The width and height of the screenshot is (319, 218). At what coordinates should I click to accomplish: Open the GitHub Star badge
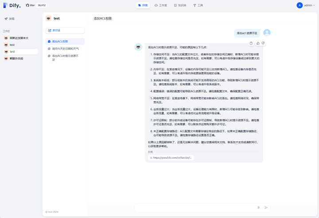pyautogui.click(x=30, y=5)
